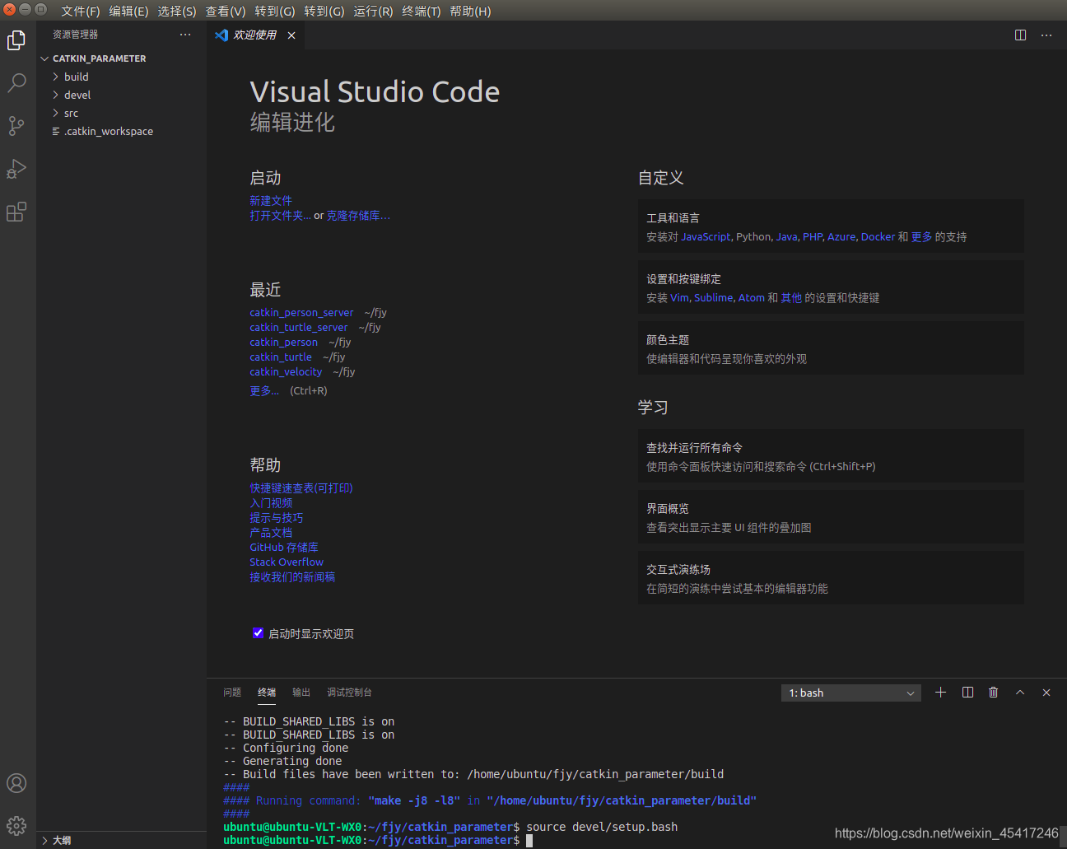Open the 运行(R) menu
The height and width of the screenshot is (849, 1067).
373,11
